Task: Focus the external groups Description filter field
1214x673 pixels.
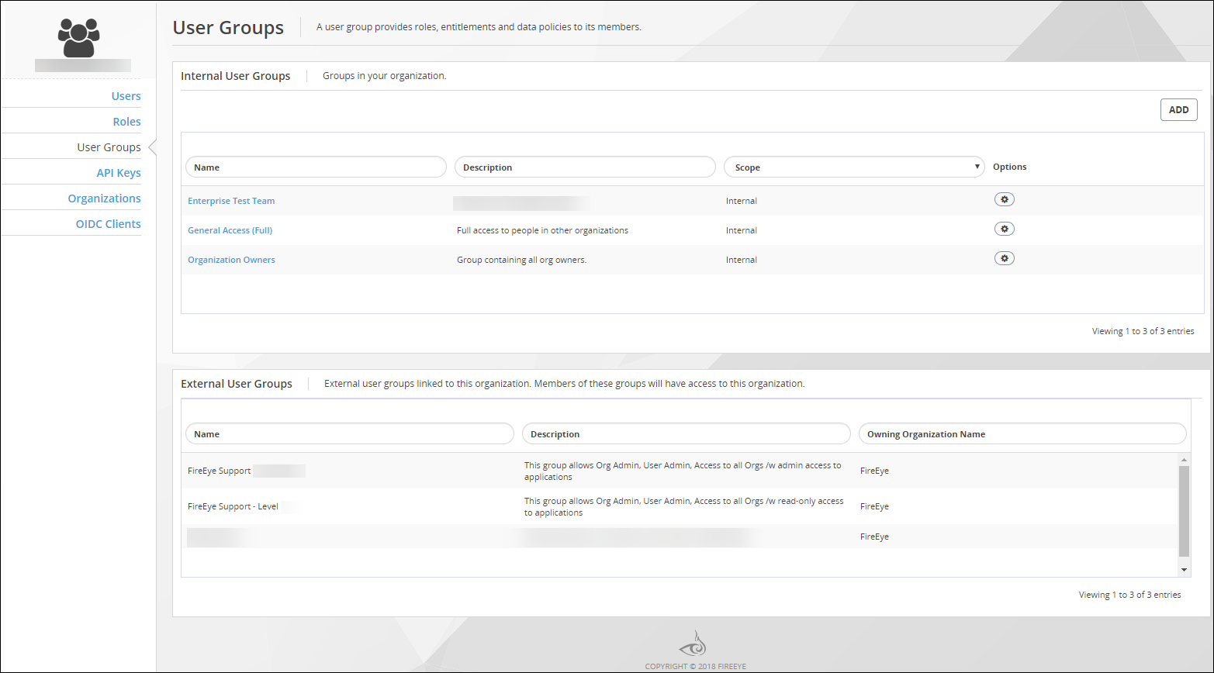Action: pyautogui.click(x=687, y=433)
